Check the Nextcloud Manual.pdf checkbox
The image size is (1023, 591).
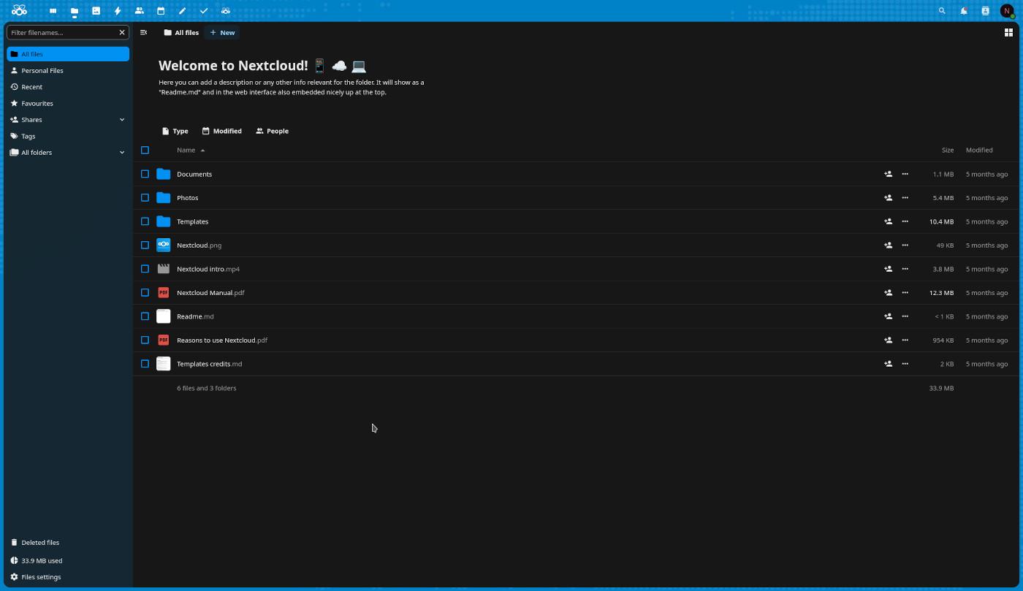click(145, 293)
